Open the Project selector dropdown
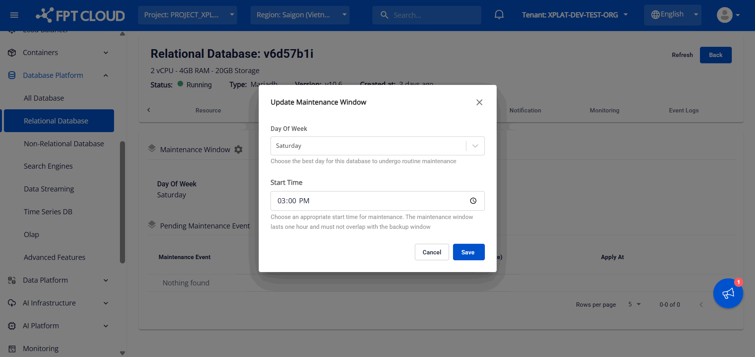 [x=188, y=15]
